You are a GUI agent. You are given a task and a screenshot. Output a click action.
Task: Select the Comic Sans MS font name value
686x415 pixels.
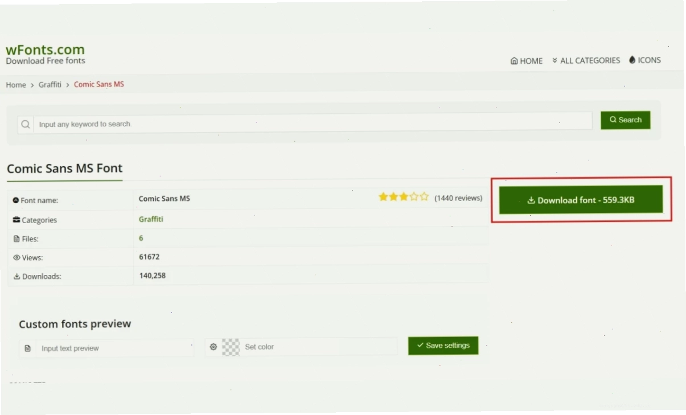point(165,199)
